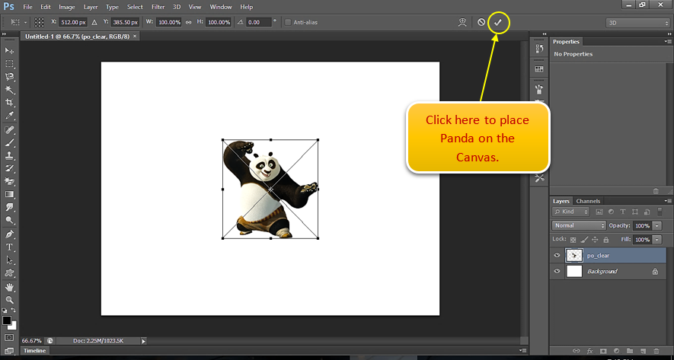Open the Layer menu
The height and width of the screenshot is (360, 674).
(x=91, y=7)
